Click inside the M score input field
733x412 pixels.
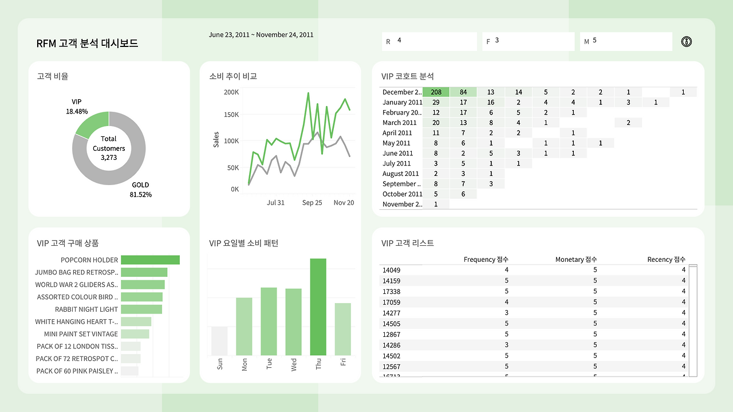(x=626, y=41)
